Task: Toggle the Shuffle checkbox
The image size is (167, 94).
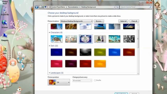Action: pos(95,80)
